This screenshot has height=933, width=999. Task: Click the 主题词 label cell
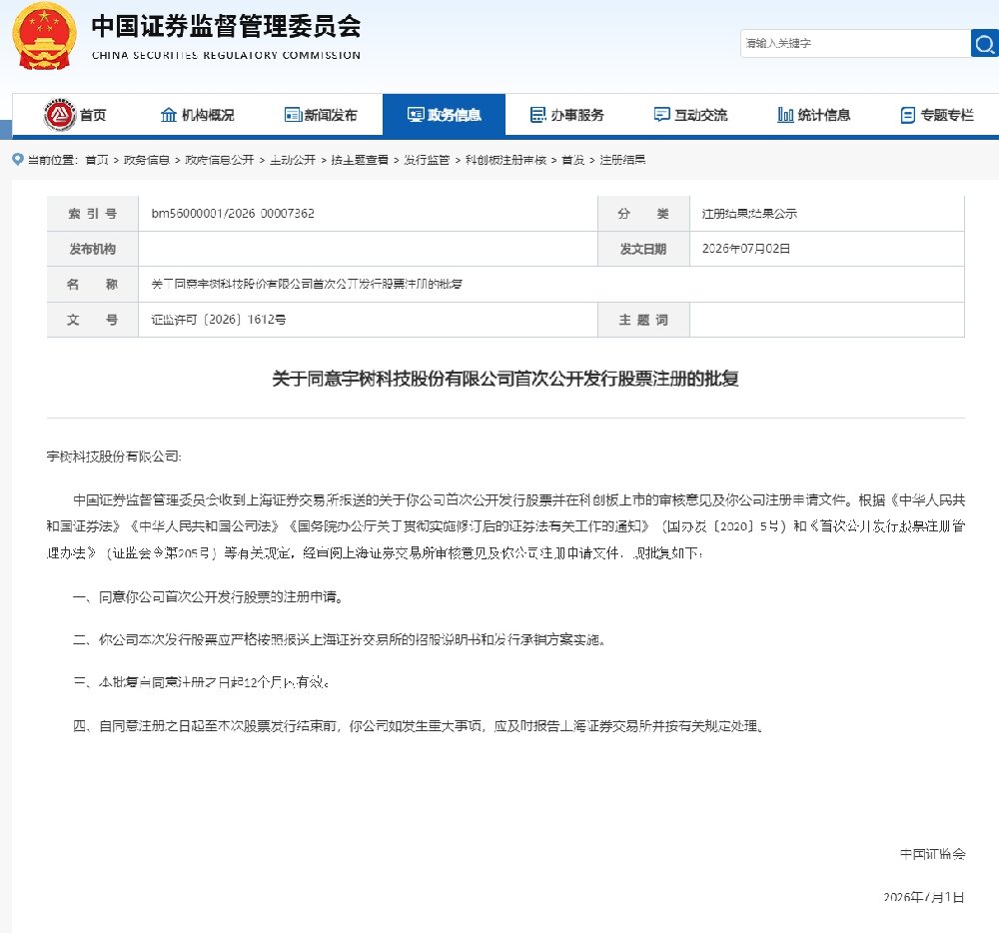click(643, 320)
